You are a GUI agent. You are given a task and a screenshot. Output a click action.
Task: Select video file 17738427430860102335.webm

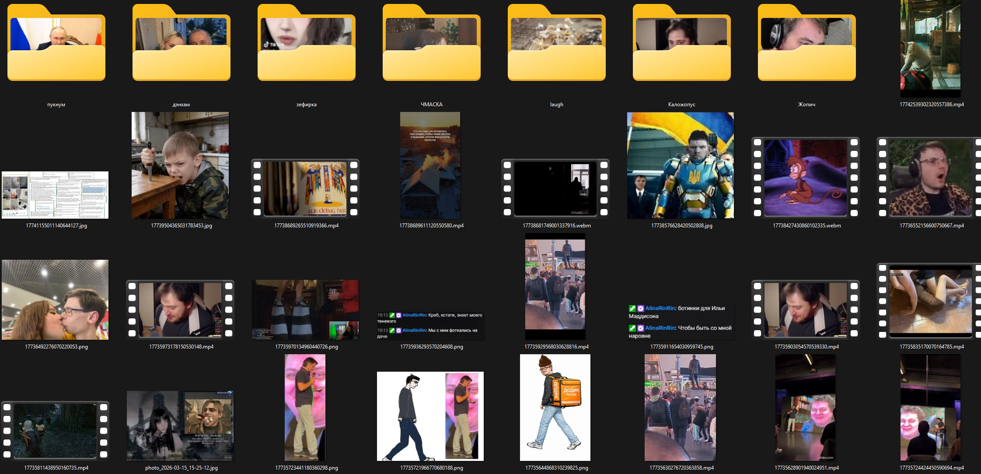pyautogui.click(x=806, y=178)
